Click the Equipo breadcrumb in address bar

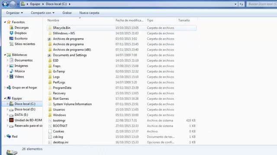tap(35, 4)
